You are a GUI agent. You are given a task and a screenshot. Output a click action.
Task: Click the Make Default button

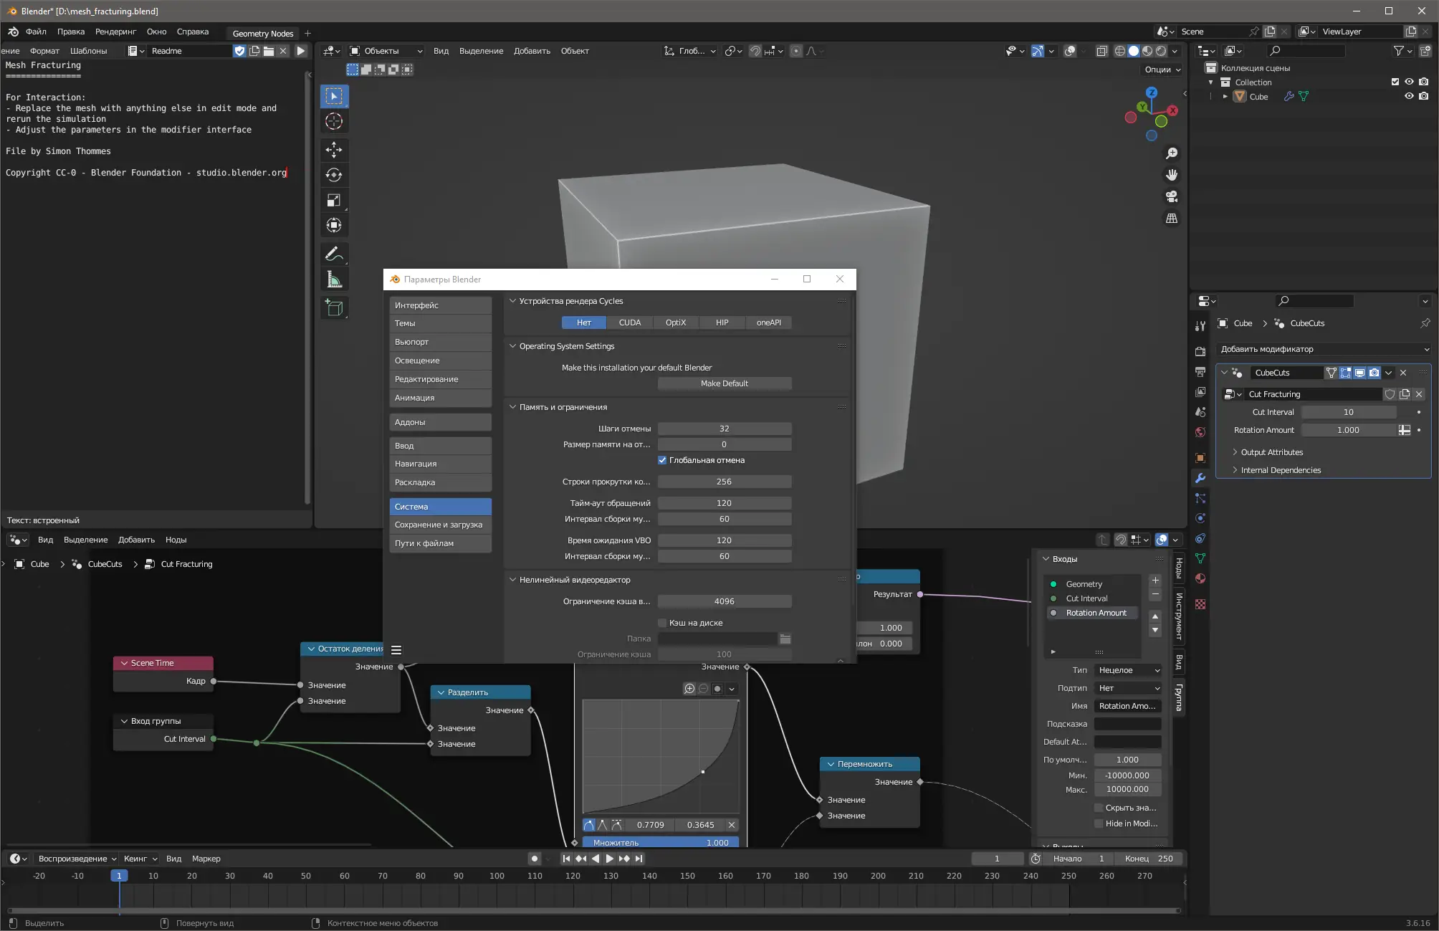(724, 383)
